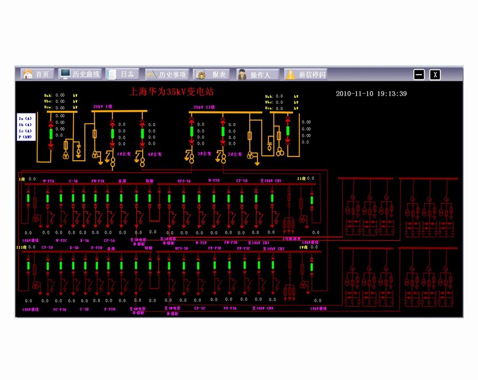
Task: Open the 日志 log page
Action: (122, 74)
